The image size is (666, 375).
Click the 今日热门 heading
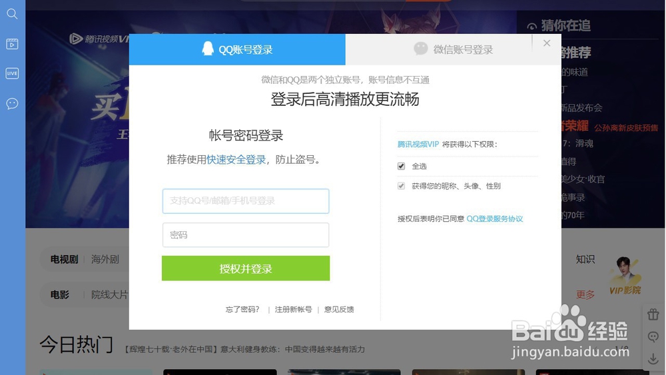click(77, 344)
